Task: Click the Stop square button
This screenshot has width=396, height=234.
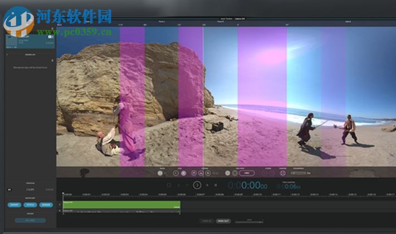Action: tap(169, 185)
